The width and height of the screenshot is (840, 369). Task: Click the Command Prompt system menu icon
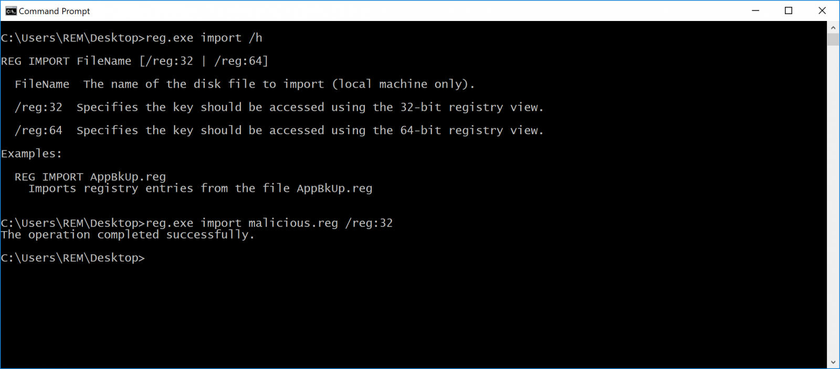click(10, 11)
